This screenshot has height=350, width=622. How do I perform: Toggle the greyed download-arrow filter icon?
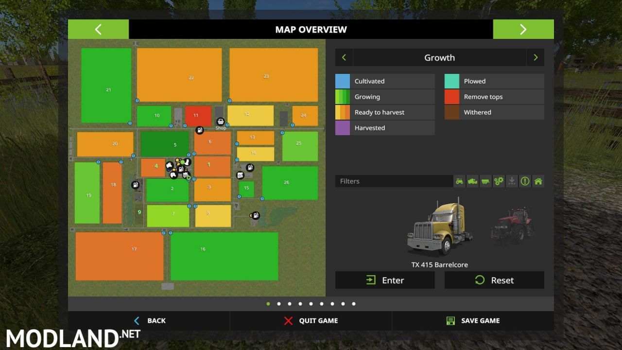click(512, 181)
